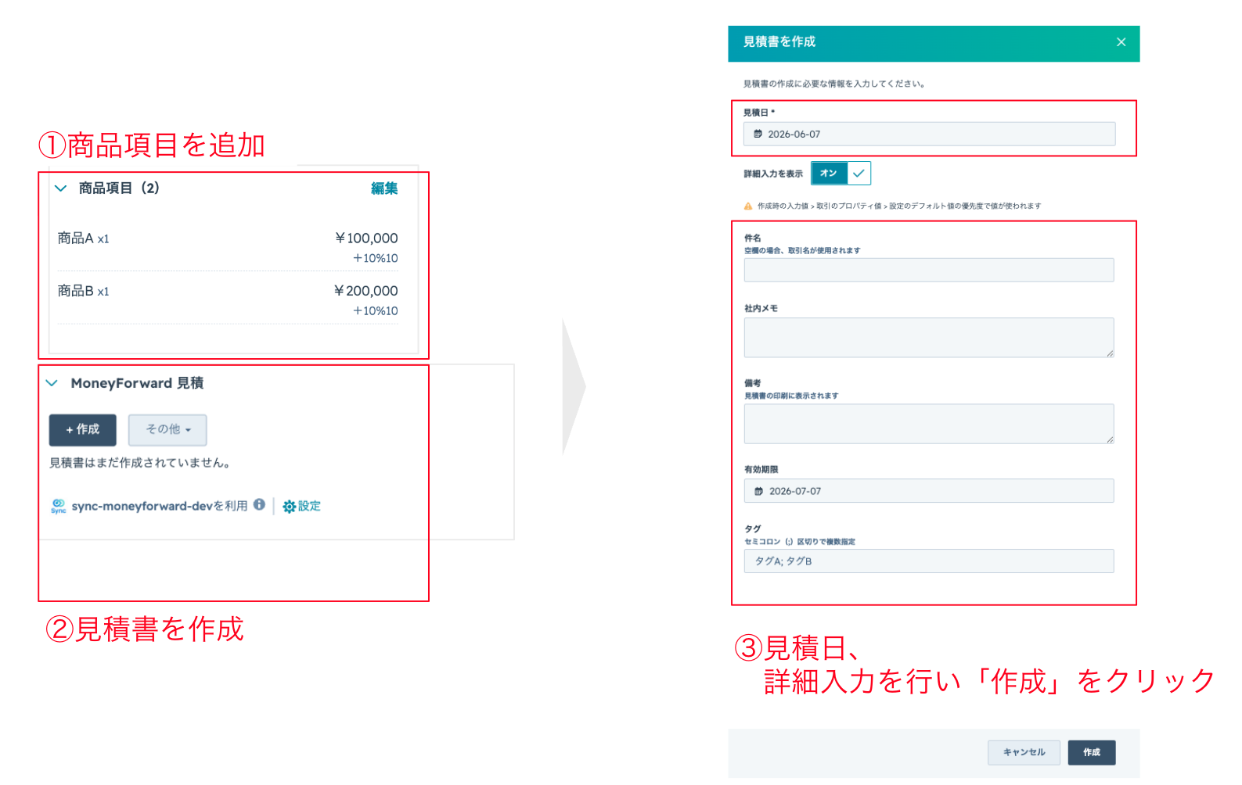The width and height of the screenshot is (1242, 785).
Task: Click the calendar icon in 有効期限 field
Action: (758, 491)
